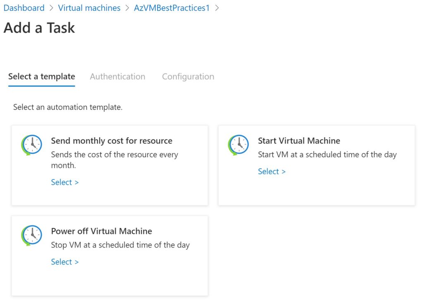This screenshot has width=423, height=304.
Task: Click the Start Virtual Machine card title
Action: click(x=299, y=141)
